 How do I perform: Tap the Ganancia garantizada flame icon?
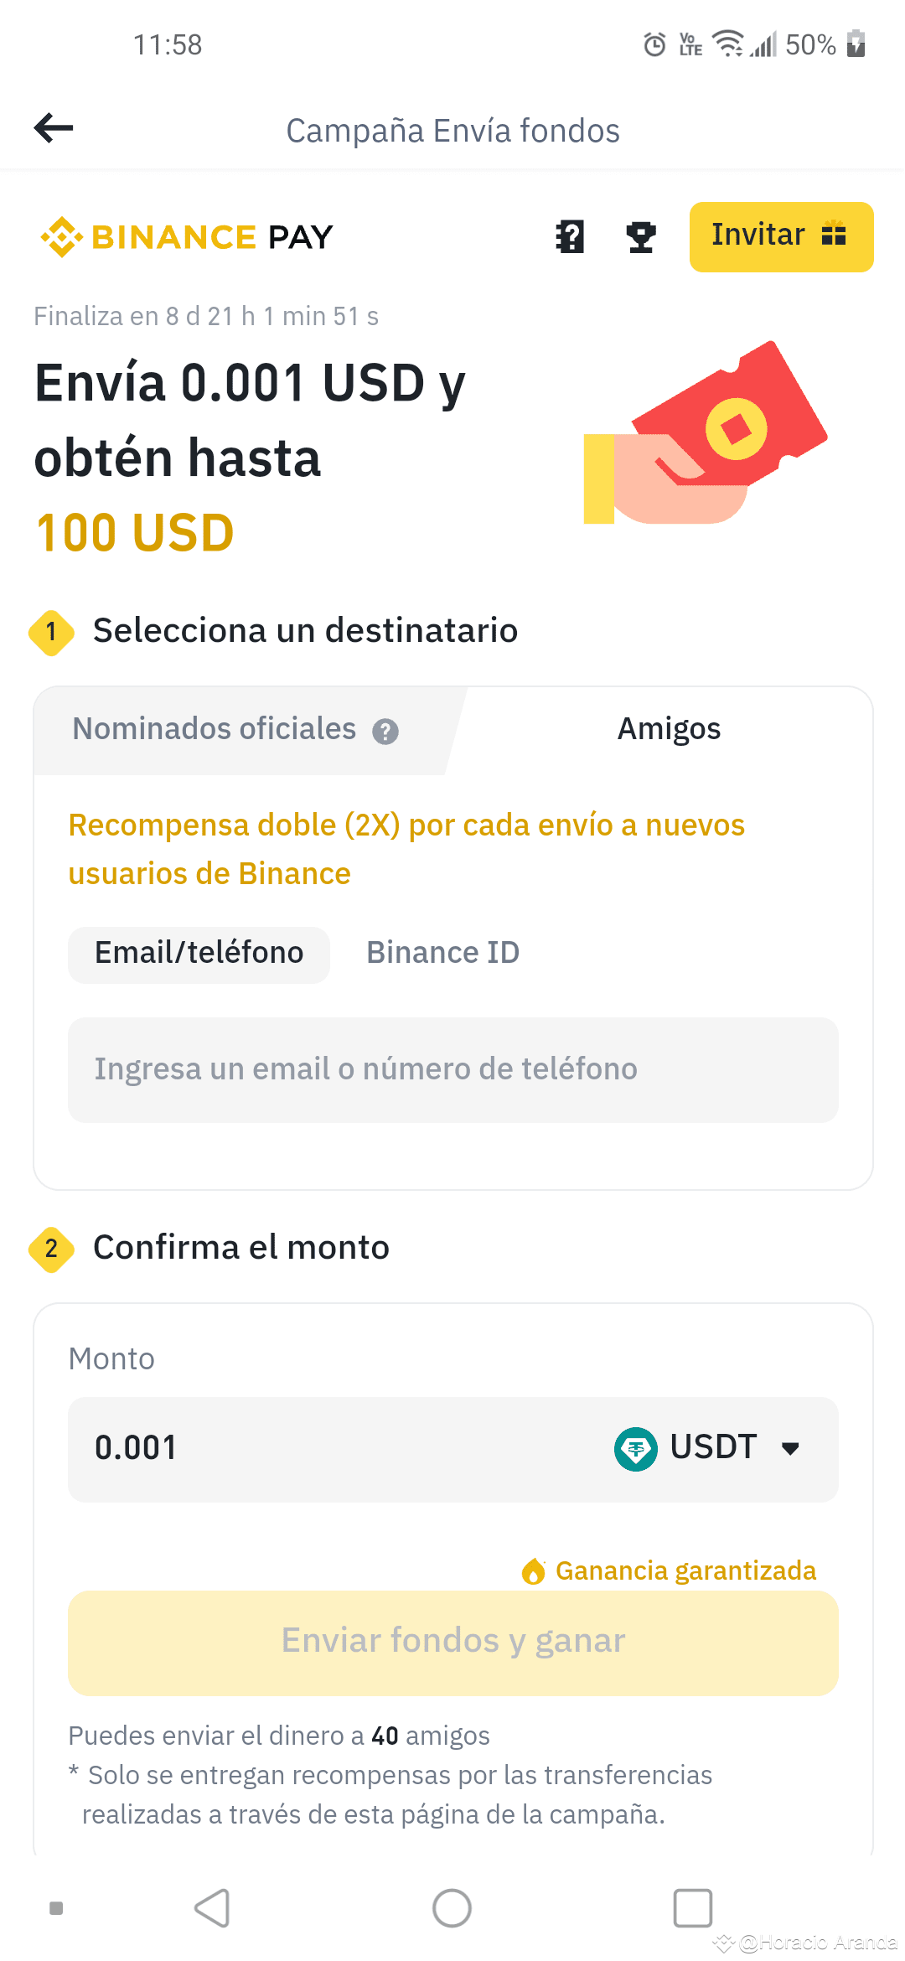coord(533,1571)
